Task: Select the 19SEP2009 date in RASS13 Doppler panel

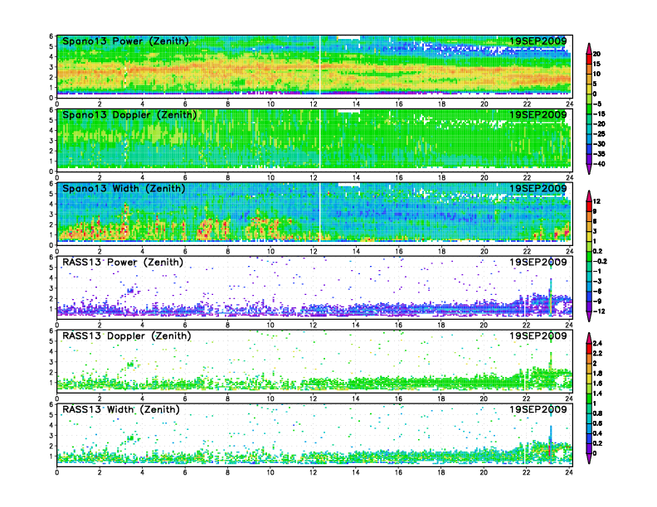Action: (538, 336)
